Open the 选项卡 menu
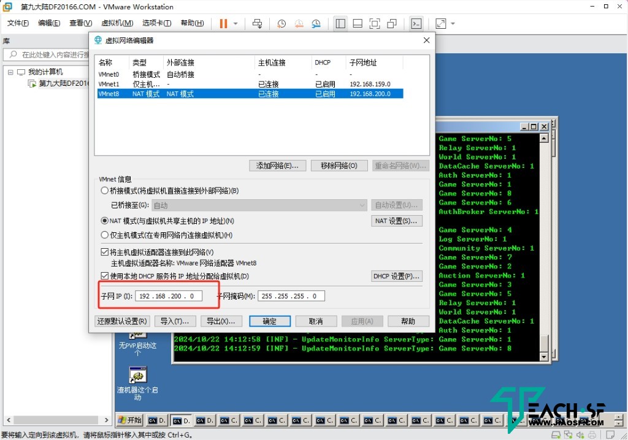The width and height of the screenshot is (628, 440). pos(157,23)
